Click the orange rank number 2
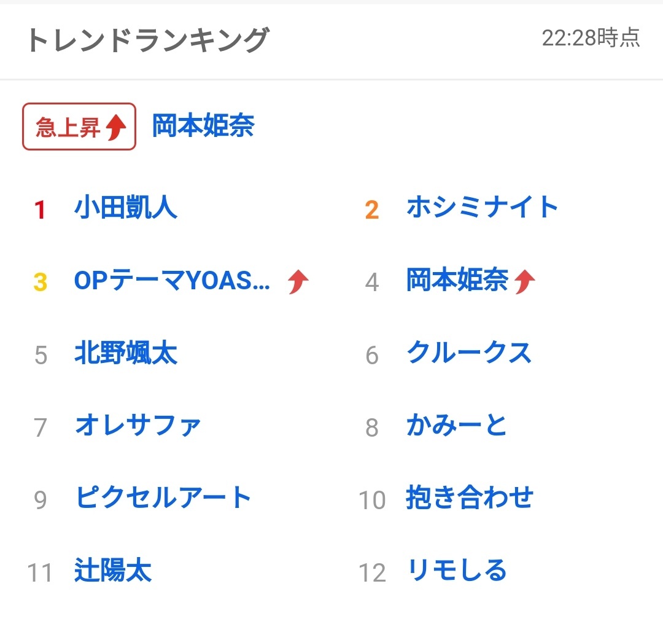The height and width of the screenshot is (624, 663). (371, 210)
